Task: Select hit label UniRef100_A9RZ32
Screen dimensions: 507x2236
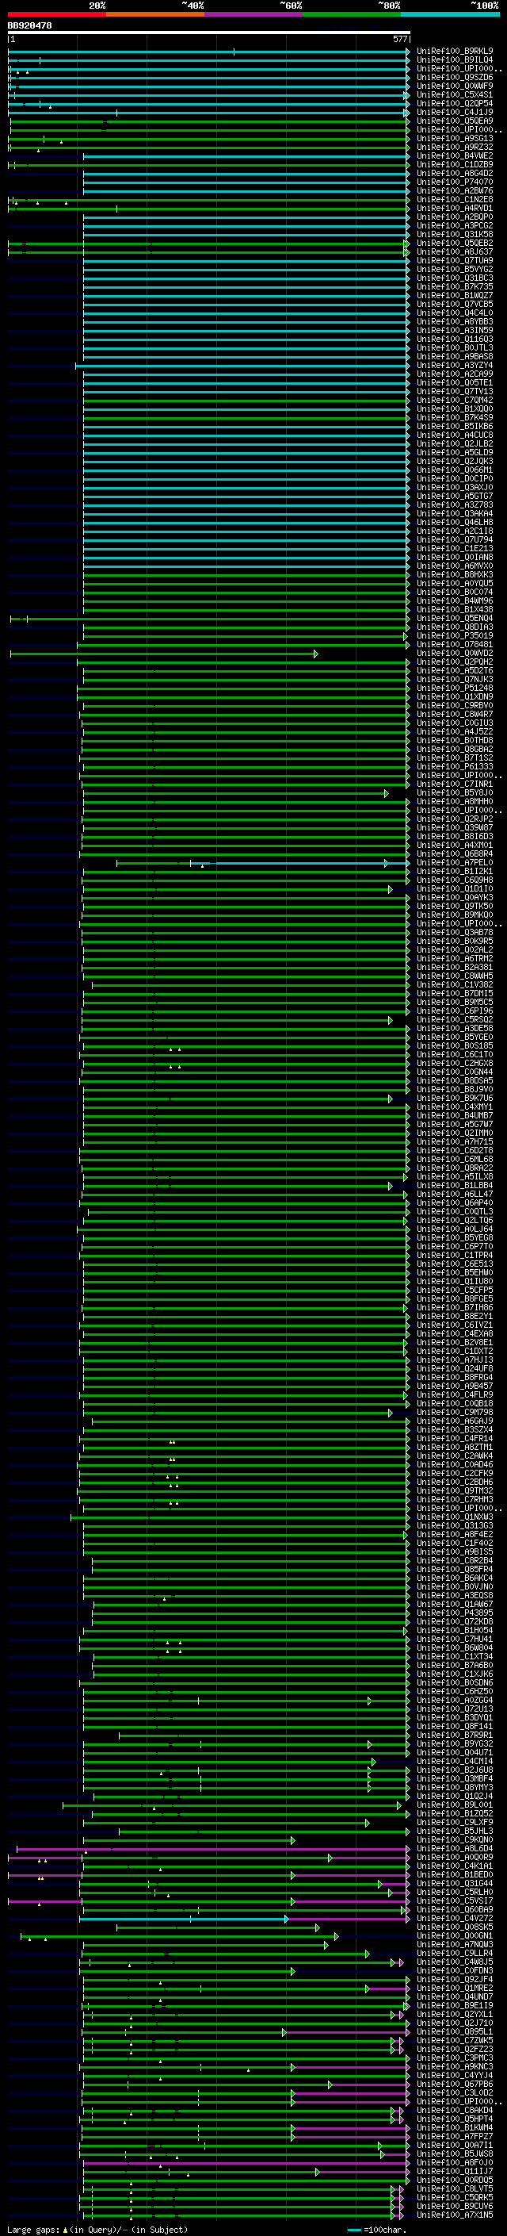Action: click(455, 147)
